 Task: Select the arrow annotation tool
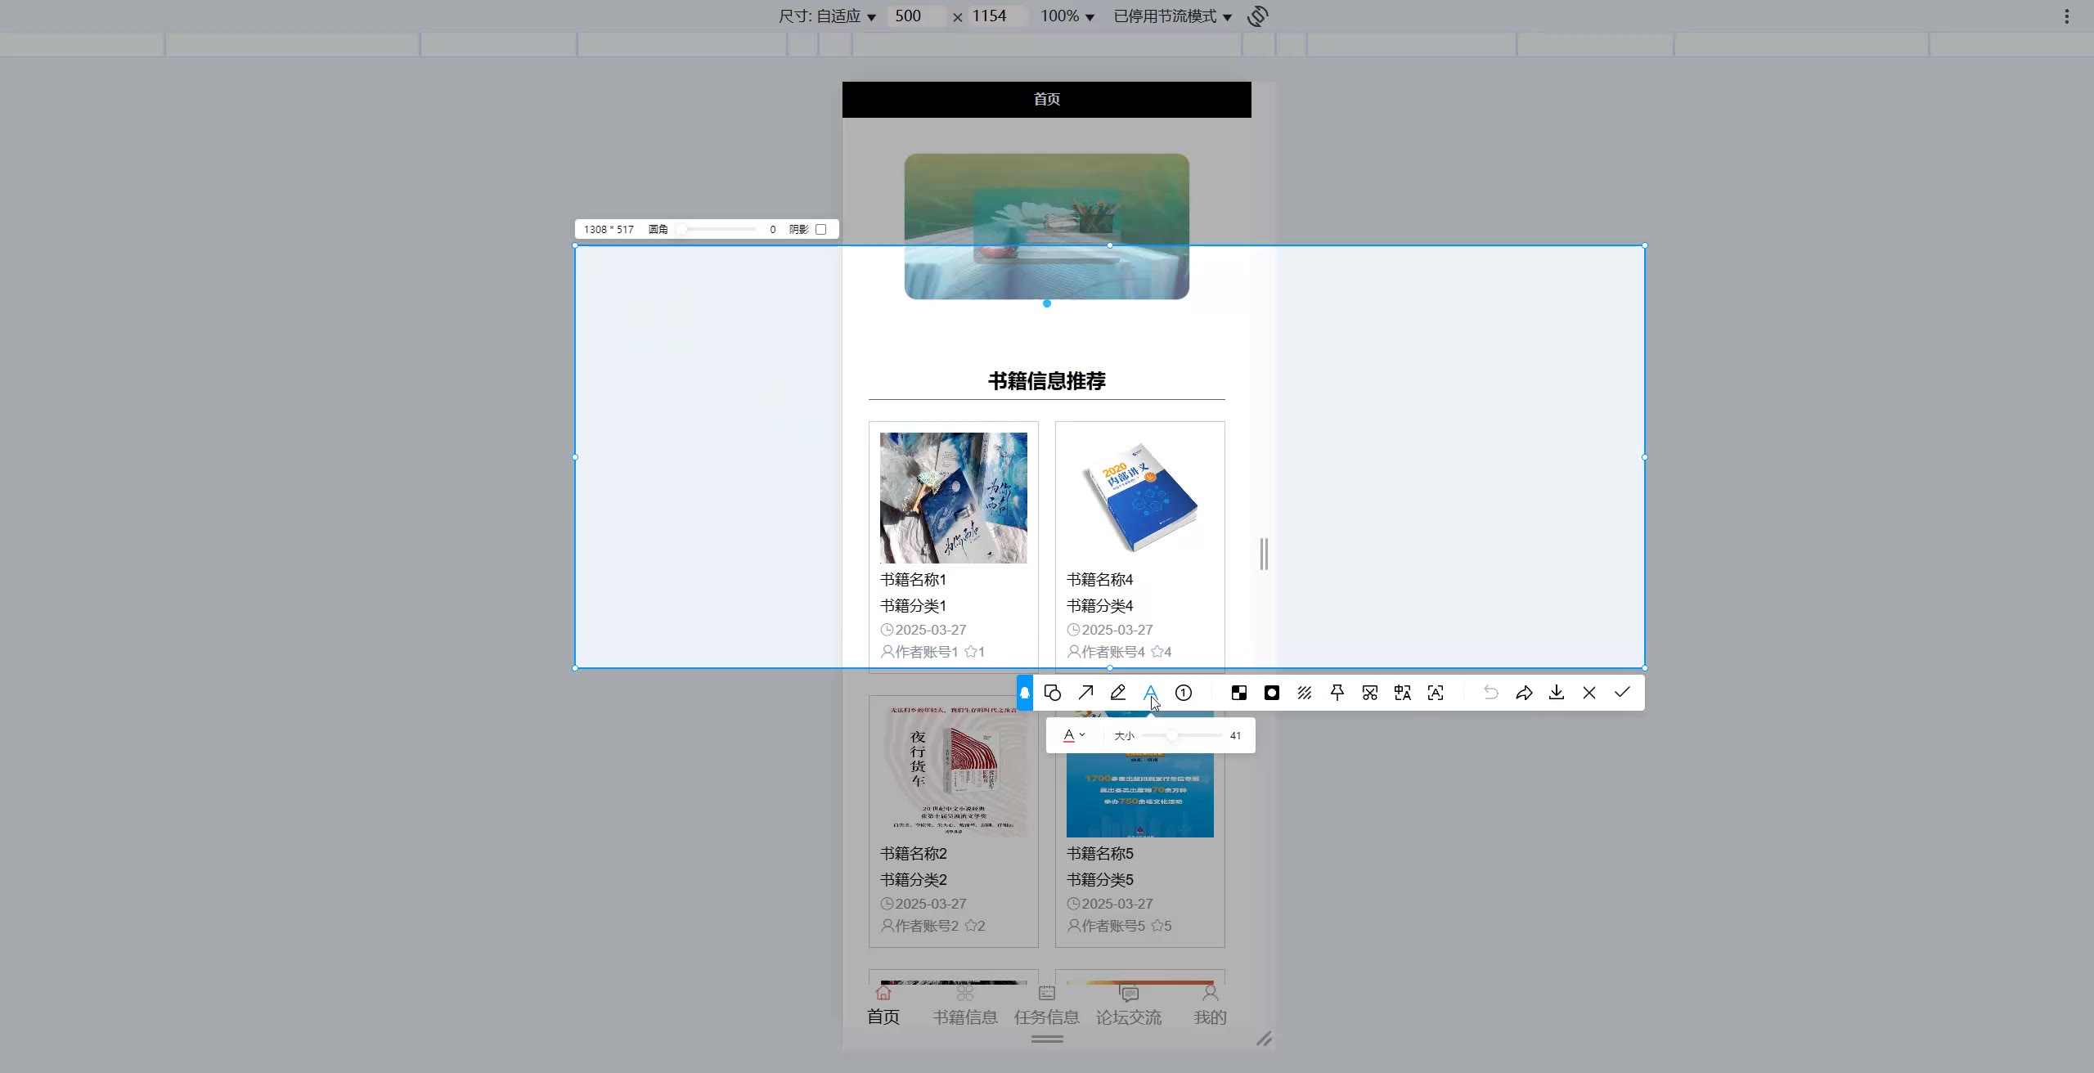pyautogui.click(x=1085, y=693)
